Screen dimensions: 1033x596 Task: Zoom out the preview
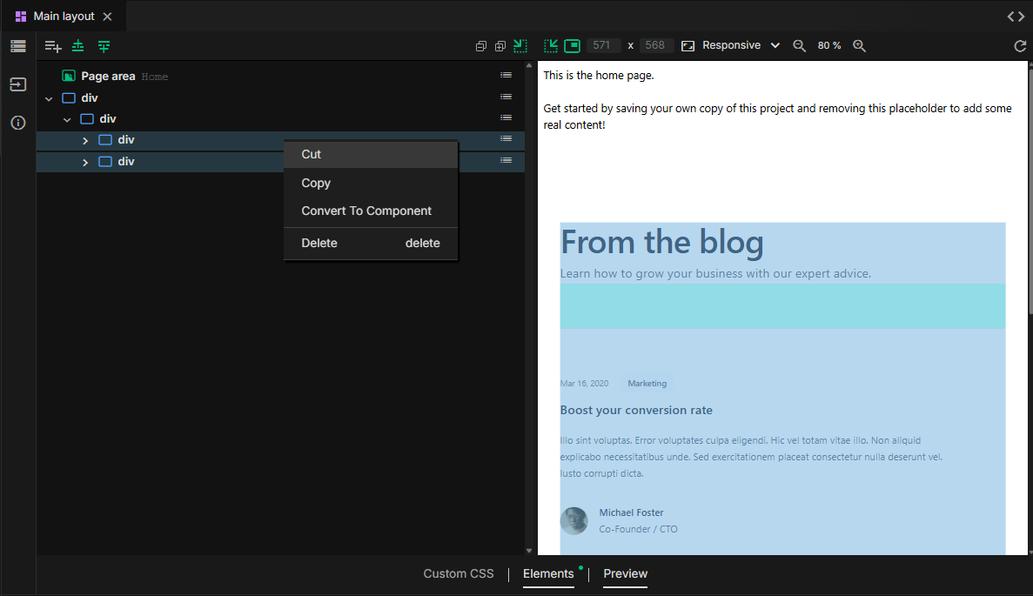tap(799, 45)
